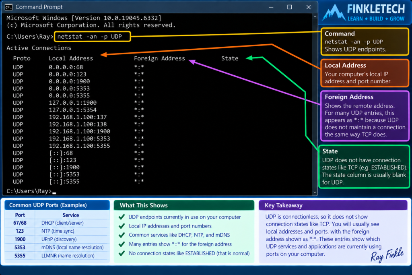Select local address 127.0.0.1:5354

[x=73, y=110]
